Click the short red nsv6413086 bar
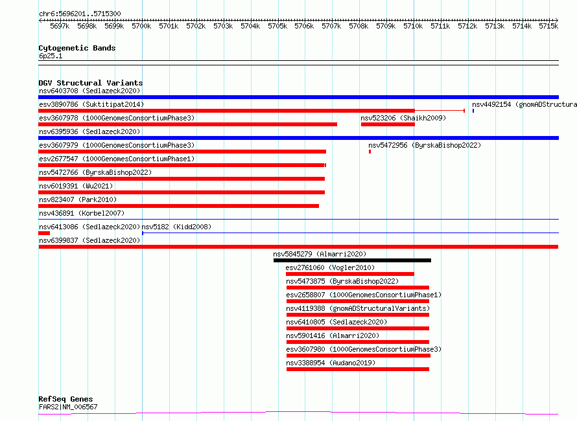The width and height of the screenshot is (577, 421). tap(44, 233)
